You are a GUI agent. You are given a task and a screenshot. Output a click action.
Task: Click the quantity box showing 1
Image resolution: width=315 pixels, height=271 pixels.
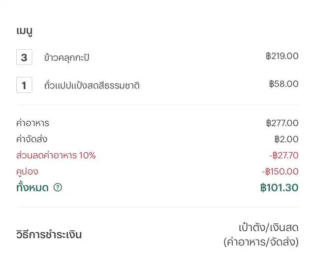[x=24, y=85]
